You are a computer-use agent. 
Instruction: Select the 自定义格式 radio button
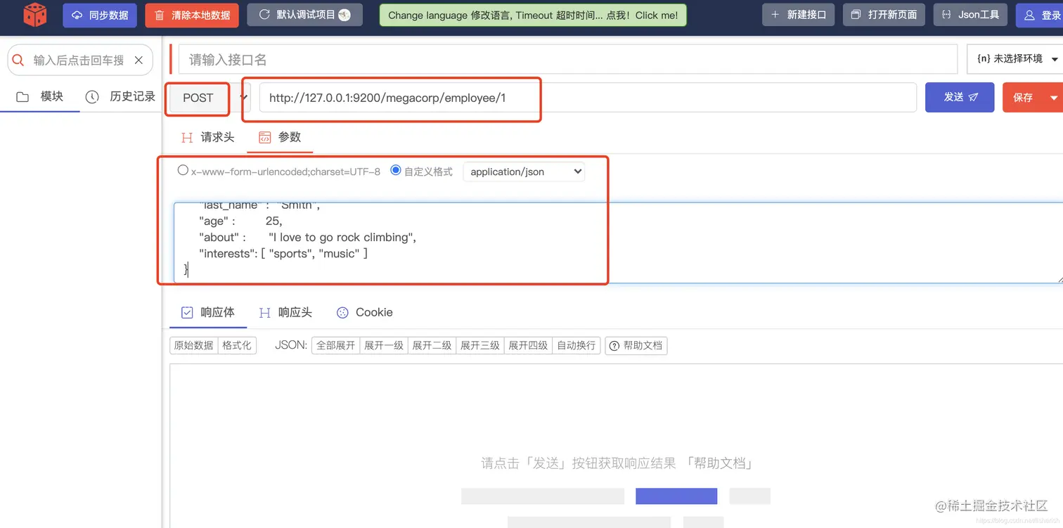(x=396, y=170)
